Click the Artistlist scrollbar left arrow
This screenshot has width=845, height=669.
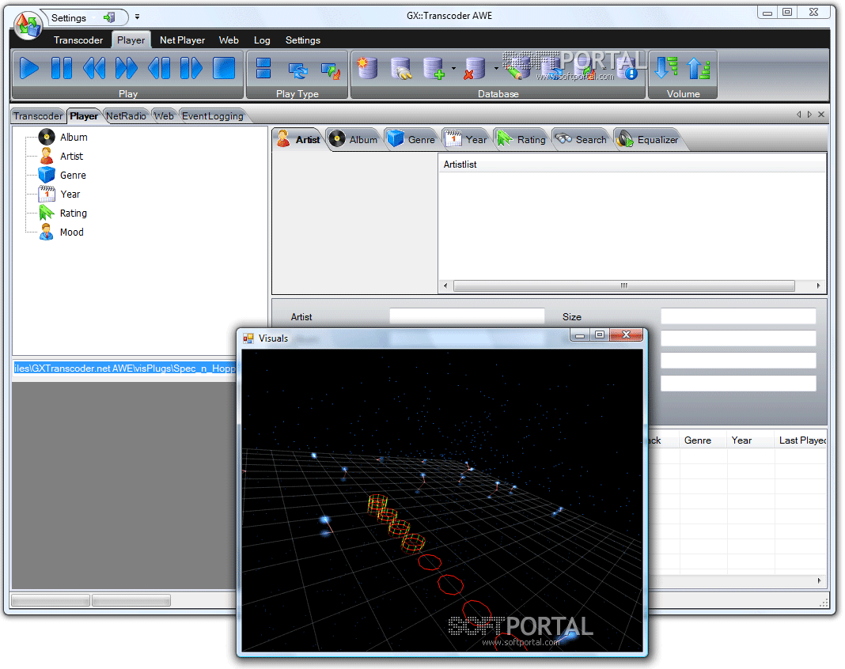point(445,285)
